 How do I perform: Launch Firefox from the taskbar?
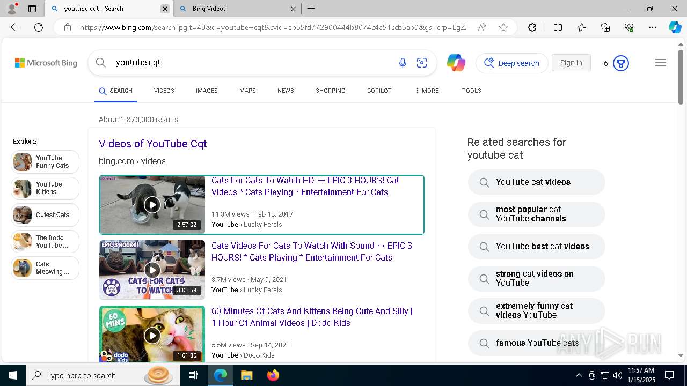click(x=273, y=375)
